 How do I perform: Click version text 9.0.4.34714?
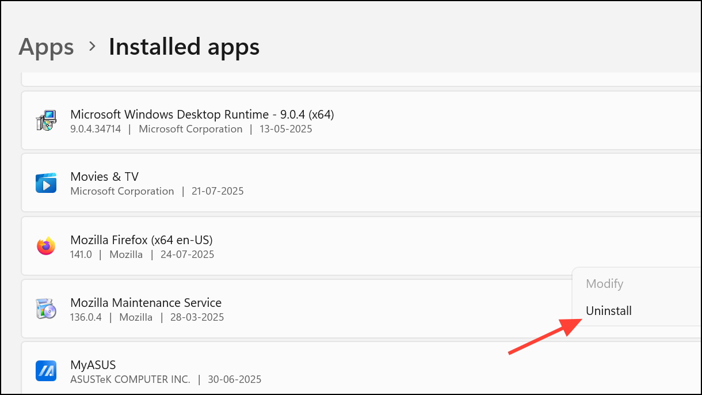pyautogui.click(x=96, y=129)
